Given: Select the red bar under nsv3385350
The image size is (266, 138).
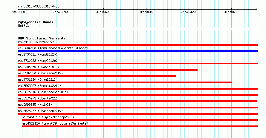Looking at the screenshot, I should 108,70.
